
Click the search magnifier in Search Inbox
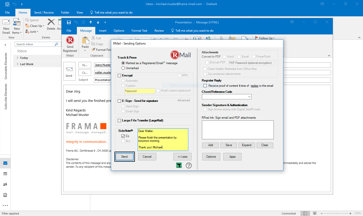point(56,44)
